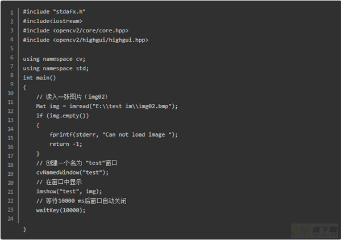Click the 'if (img.empty())' condition
This screenshot has width=341, height=241.
tap(63, 116)
